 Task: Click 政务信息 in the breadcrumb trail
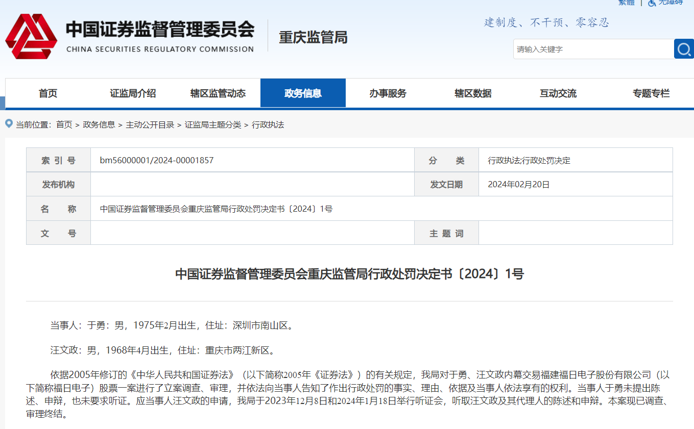99,124
